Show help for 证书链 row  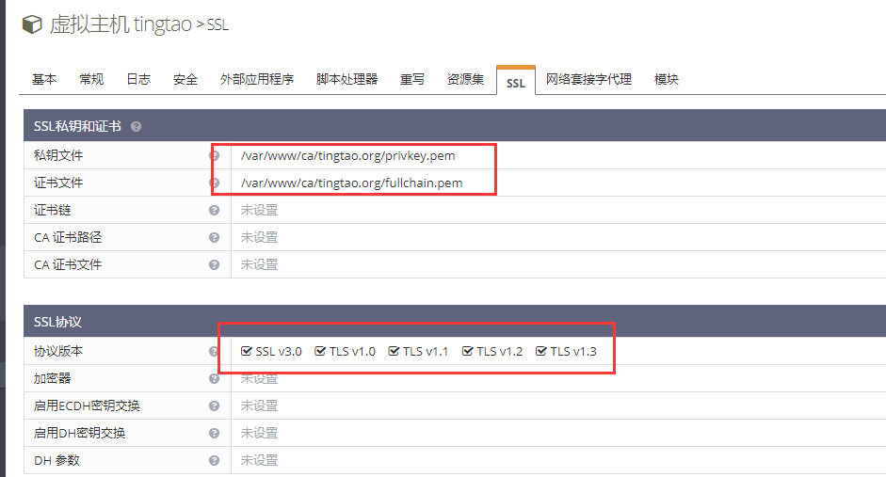214,210
